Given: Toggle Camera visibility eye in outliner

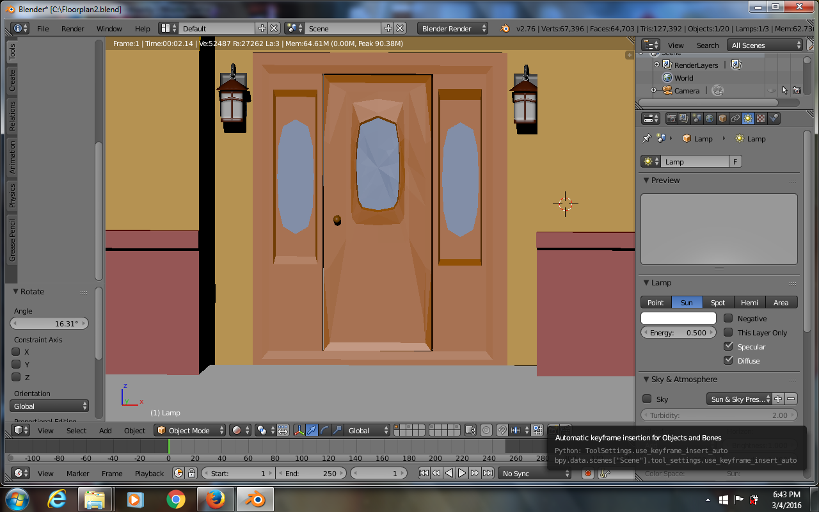Looking at the screenshot, I should click(772, 91).
